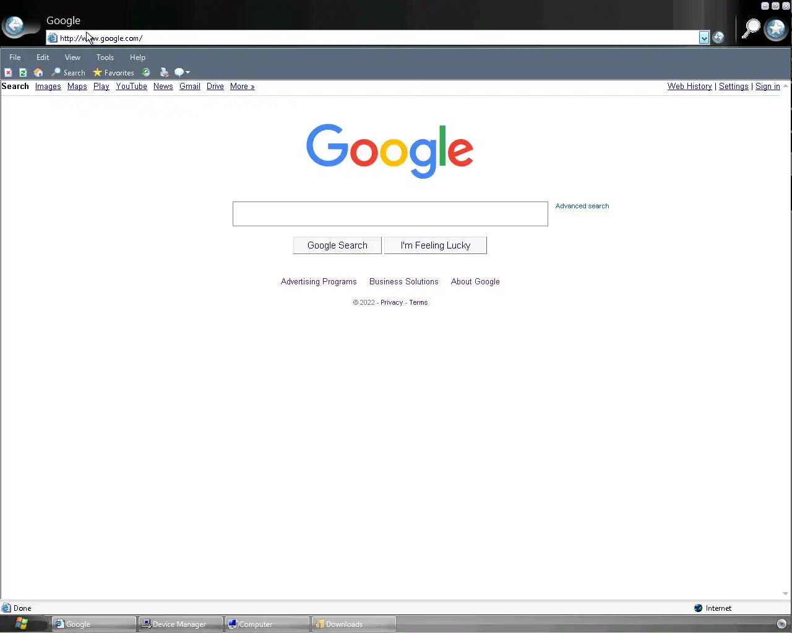Open the Play link
Image resolution: width=792 pixels, height=633 pixels.
pos(101,87)
